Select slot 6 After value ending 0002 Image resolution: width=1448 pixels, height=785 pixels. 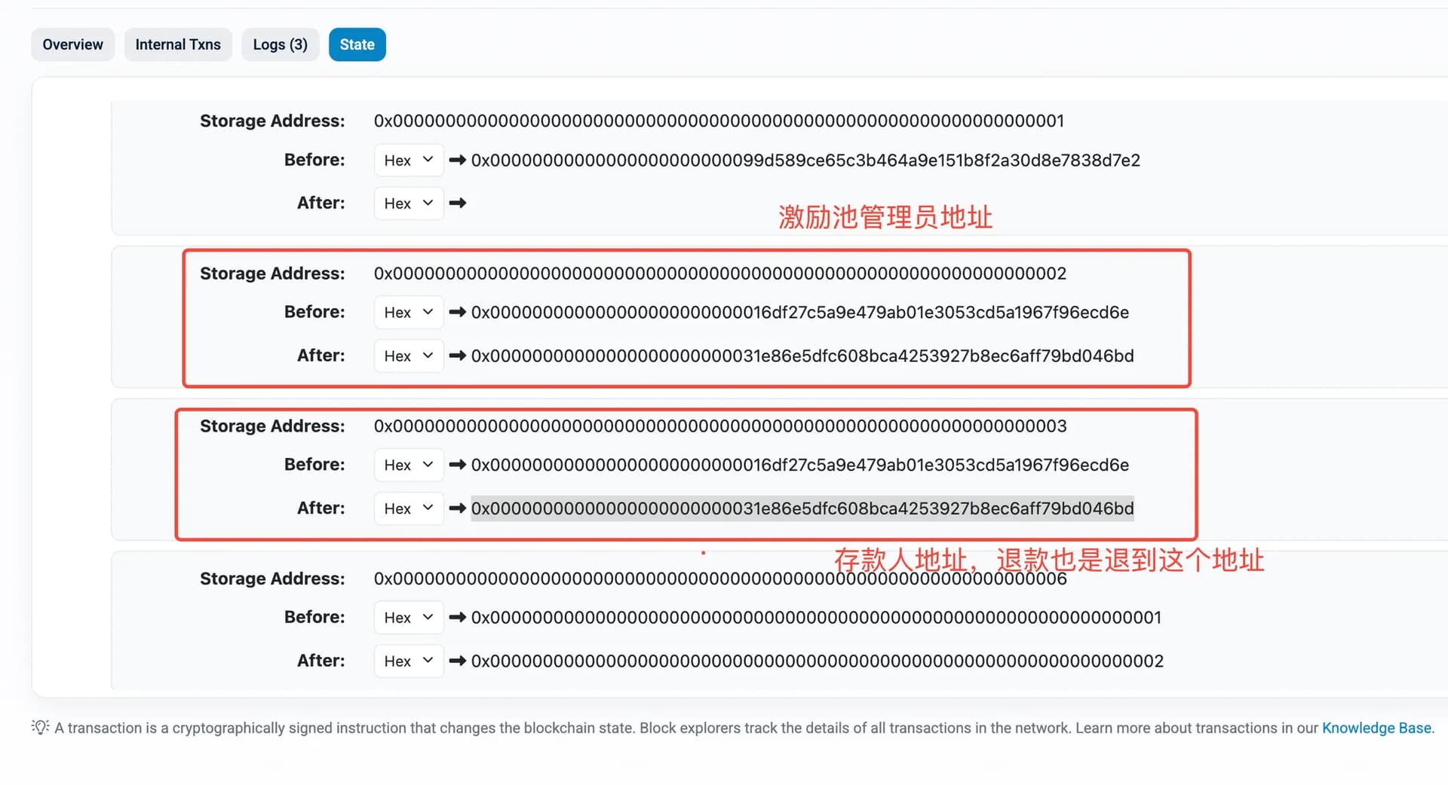click(x=818, y=661)
